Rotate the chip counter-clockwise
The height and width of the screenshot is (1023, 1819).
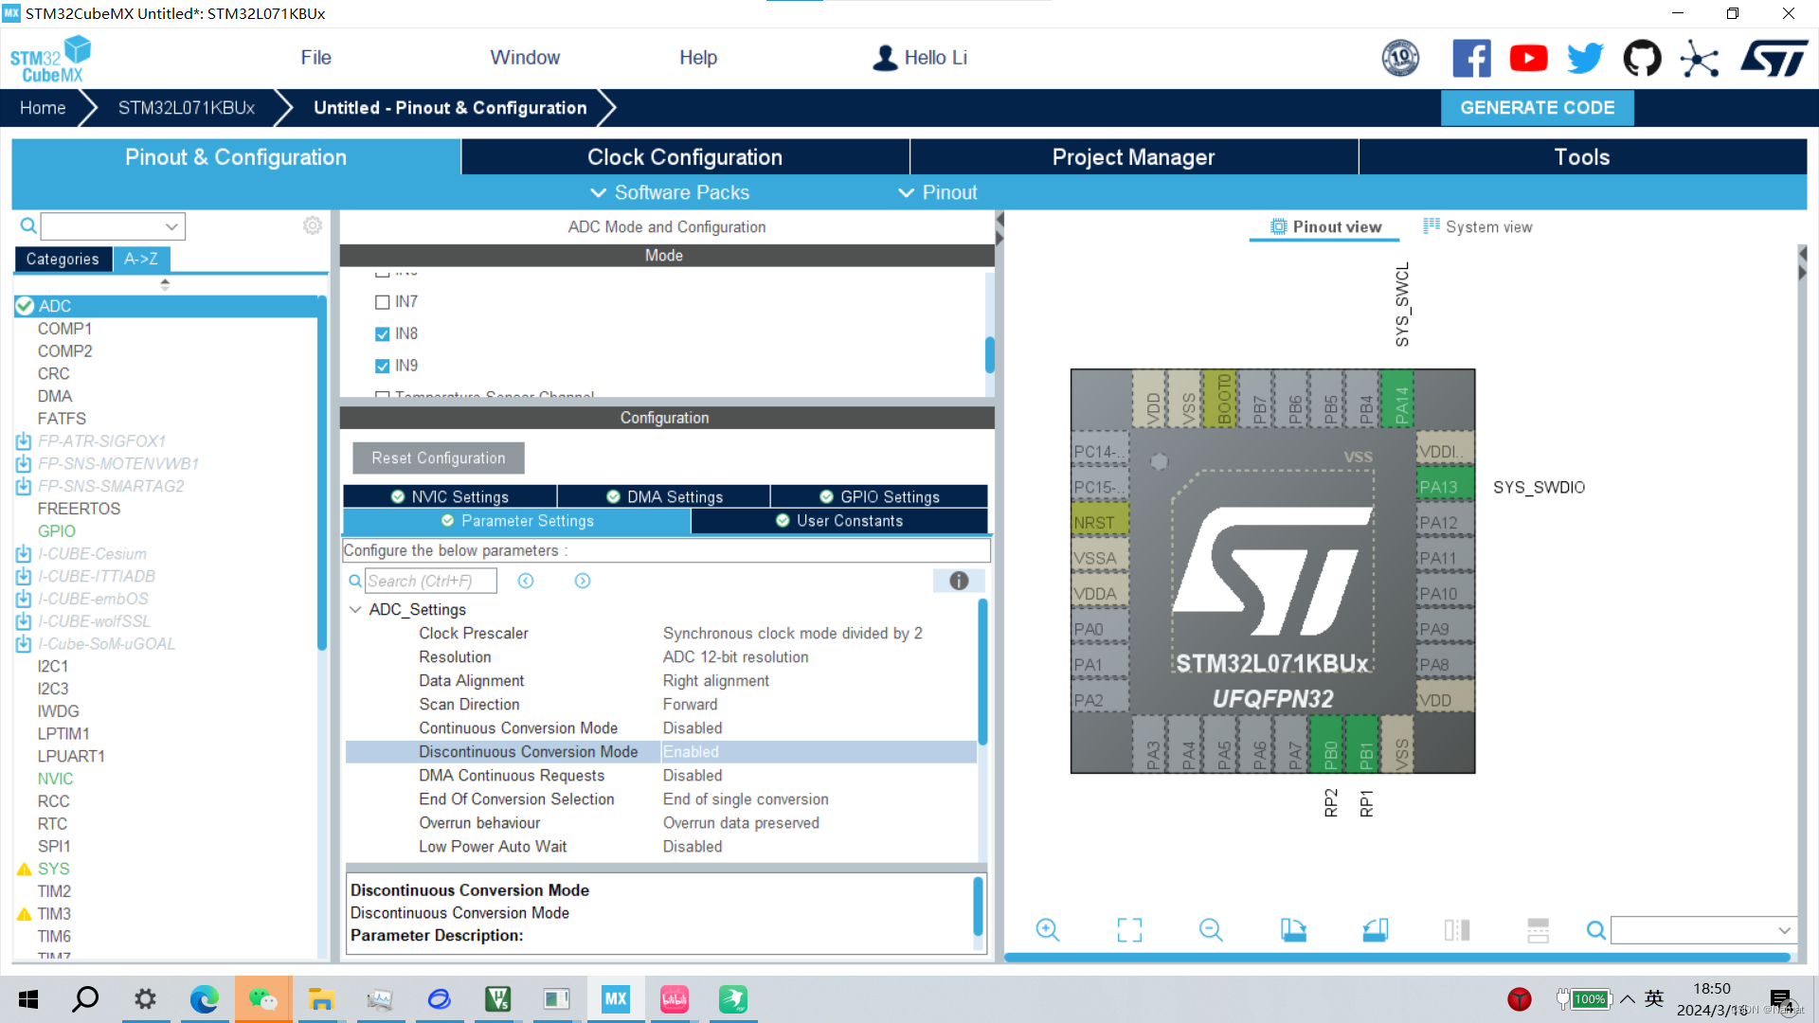coord(1376,930)
